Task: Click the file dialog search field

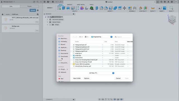Action: 123,37
